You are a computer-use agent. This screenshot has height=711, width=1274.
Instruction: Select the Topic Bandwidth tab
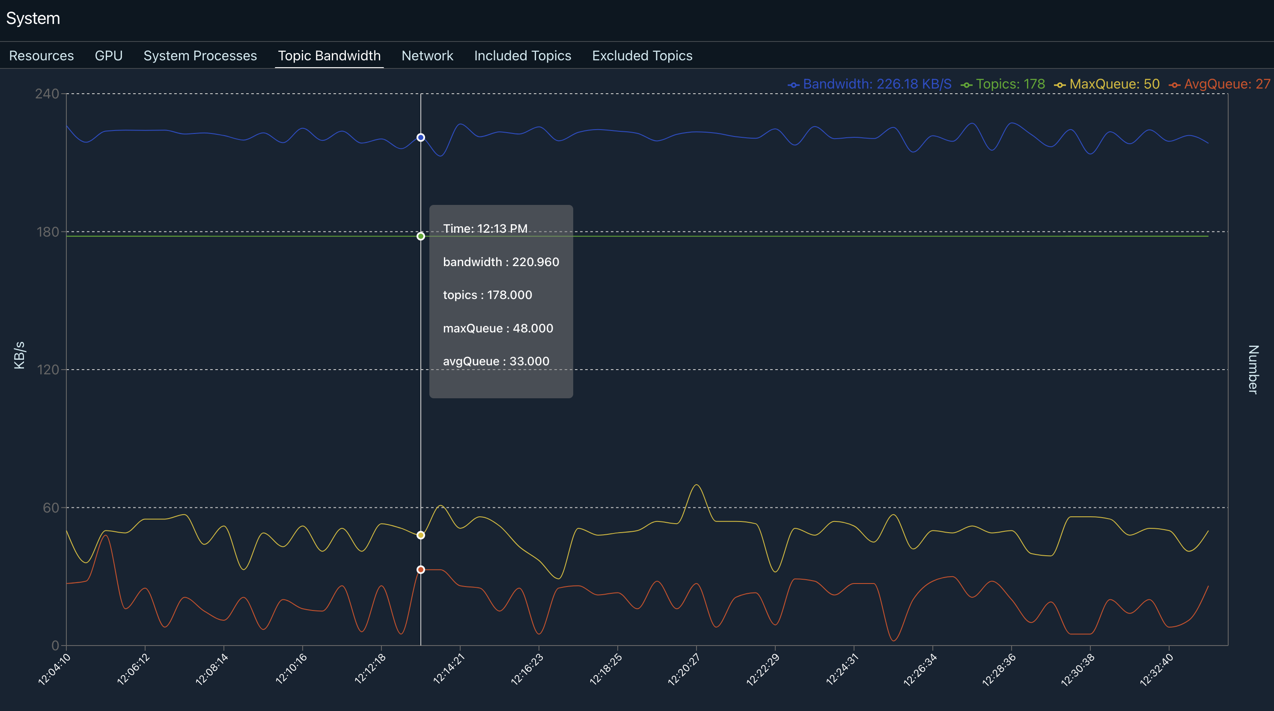(x=329, y=55)
